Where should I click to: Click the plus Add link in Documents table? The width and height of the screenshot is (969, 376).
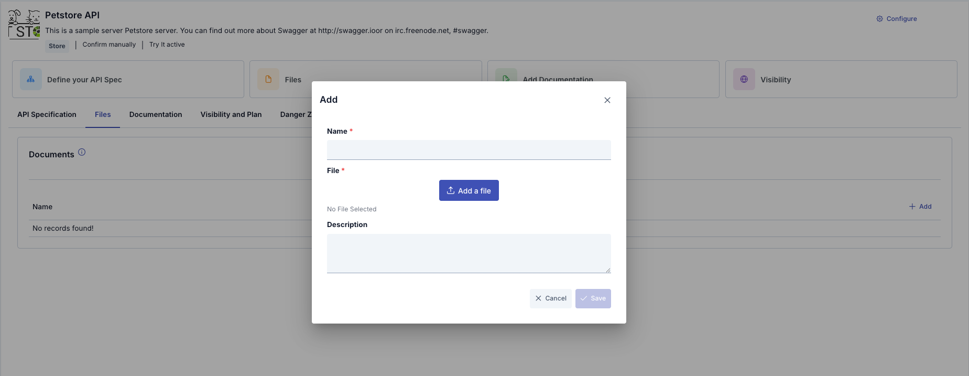pyautogui.click(x=920, y=207)
